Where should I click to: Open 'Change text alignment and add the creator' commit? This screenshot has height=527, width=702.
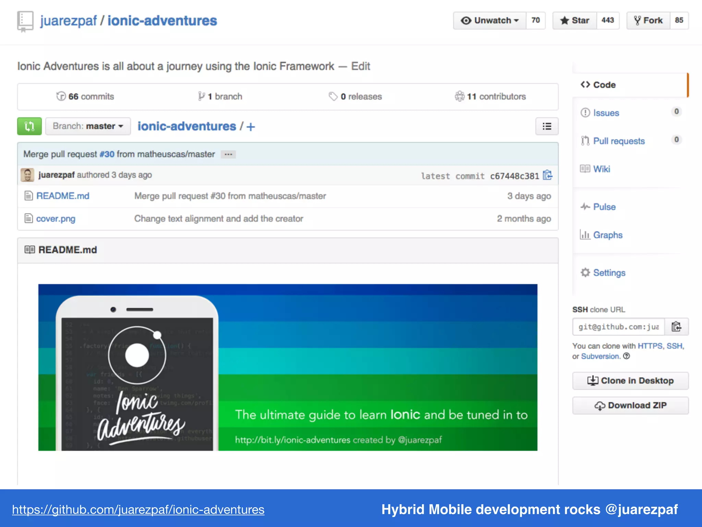click(219, 219)
